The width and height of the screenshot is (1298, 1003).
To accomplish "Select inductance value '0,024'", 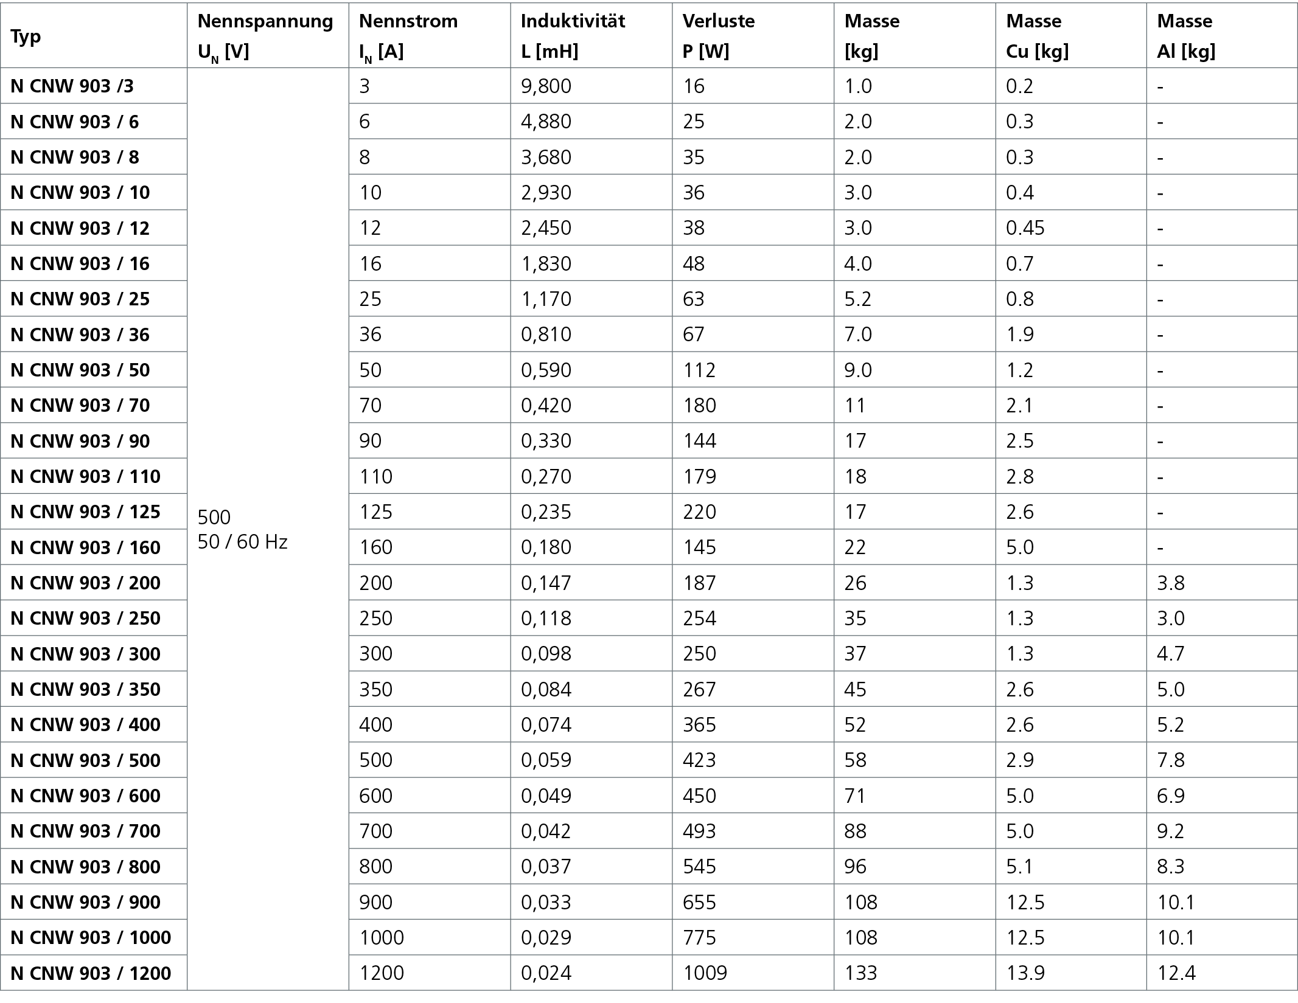I will tap(546, 973).
